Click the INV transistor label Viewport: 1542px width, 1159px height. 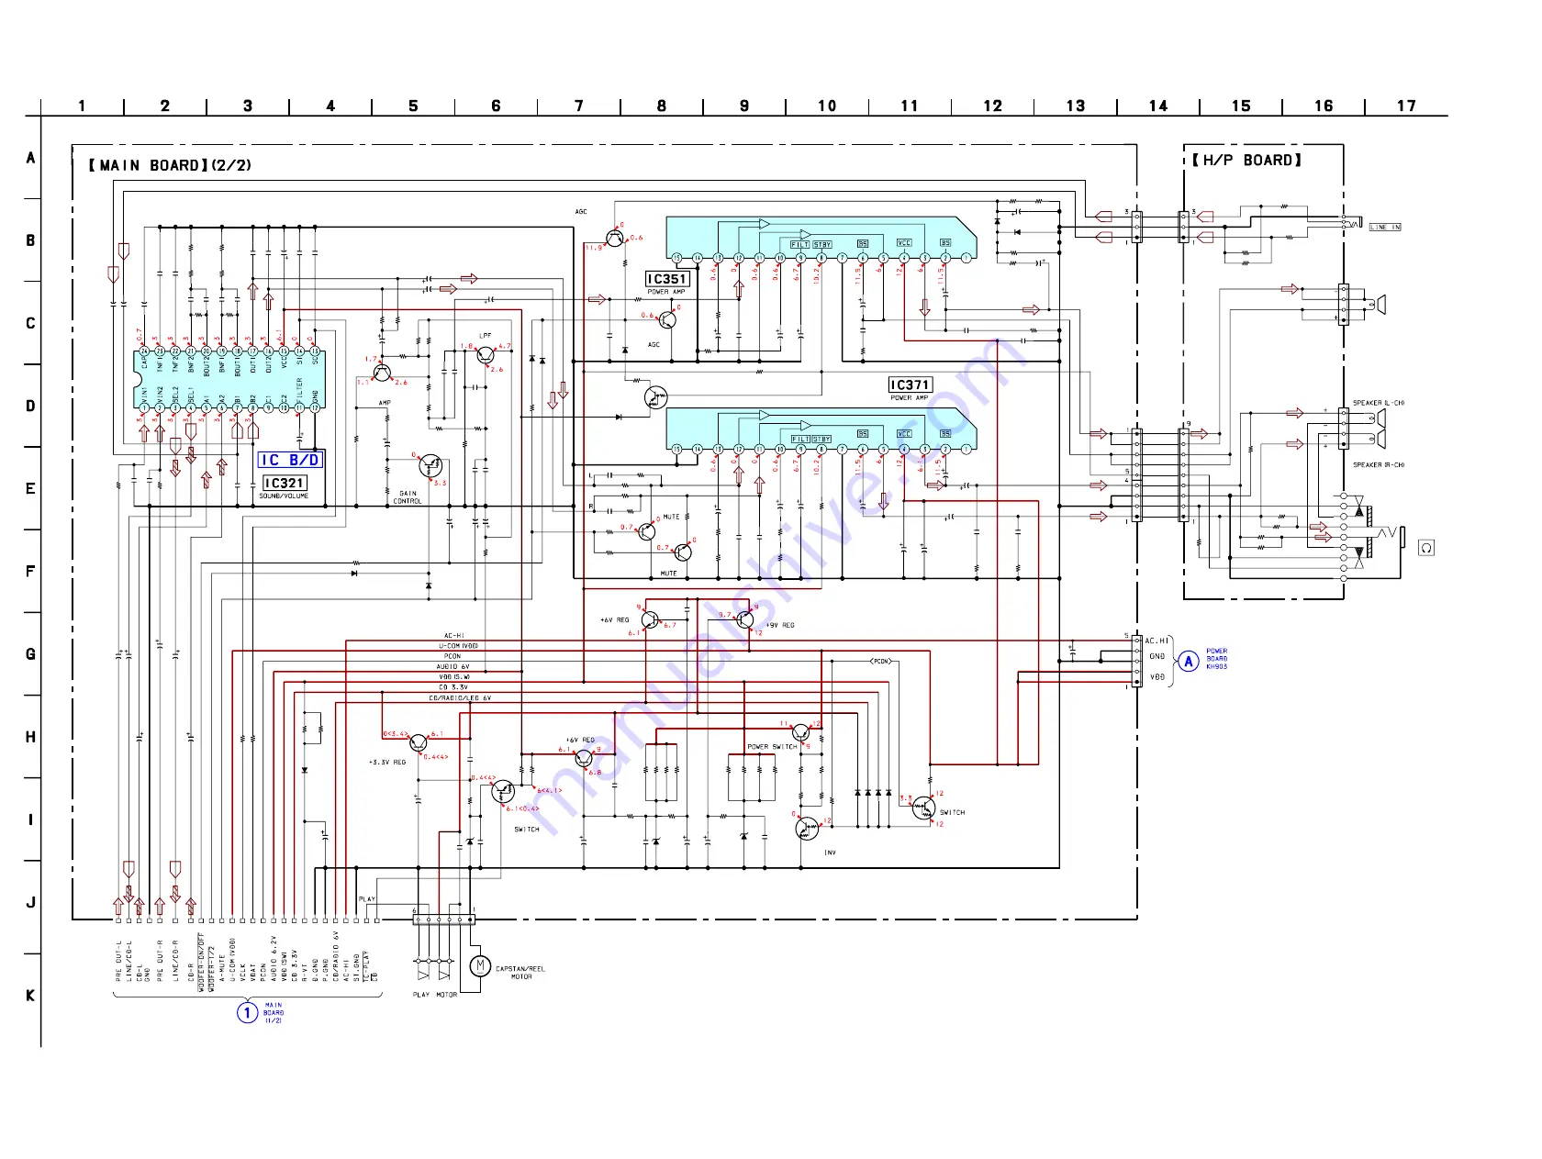pos(830,853)
